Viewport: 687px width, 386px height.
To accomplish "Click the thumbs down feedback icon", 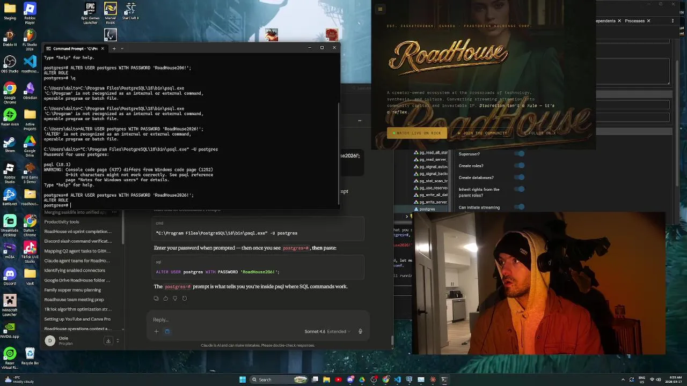I will point(175,298).
